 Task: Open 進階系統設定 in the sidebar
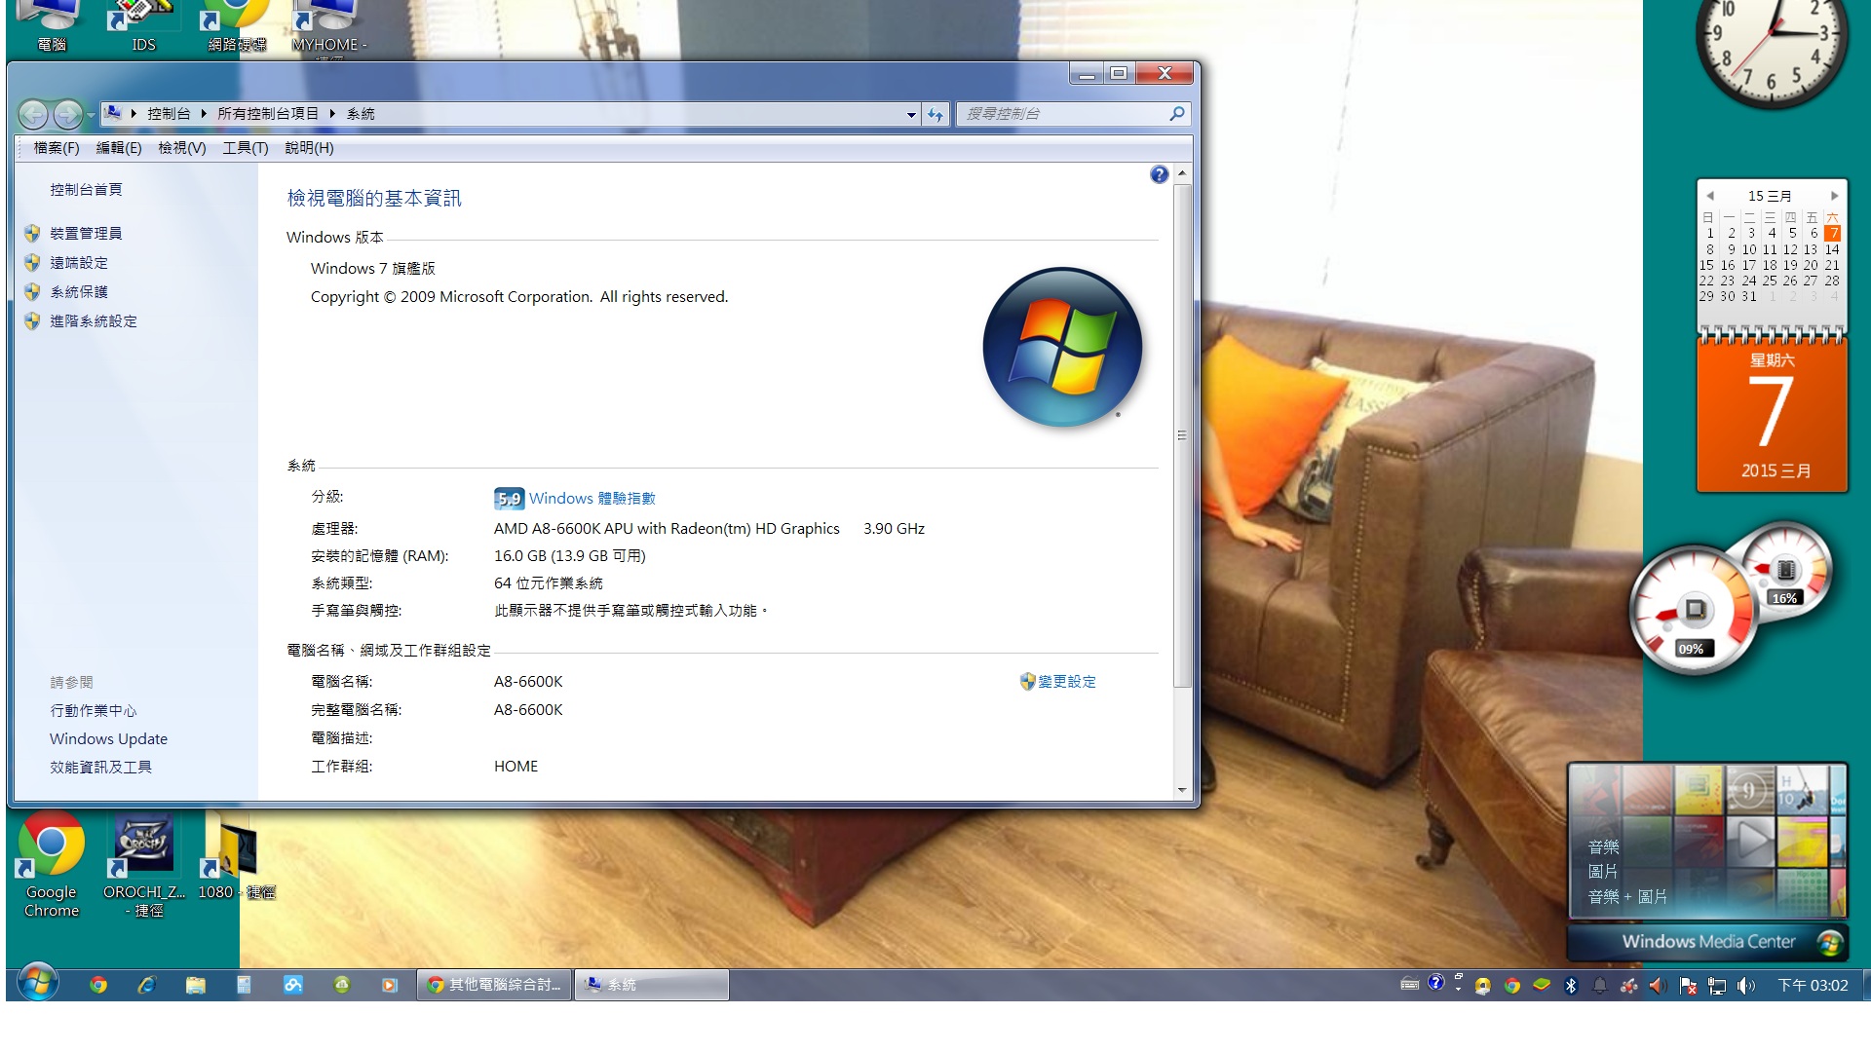[x=94, y=321]
